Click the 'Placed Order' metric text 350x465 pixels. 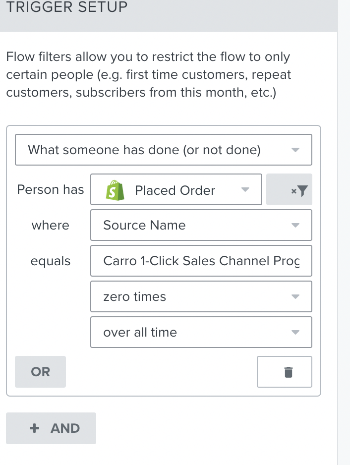[175, 191]
